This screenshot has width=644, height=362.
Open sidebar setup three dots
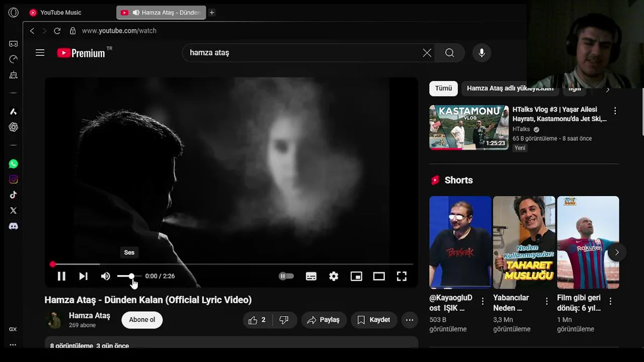[13, 345]
